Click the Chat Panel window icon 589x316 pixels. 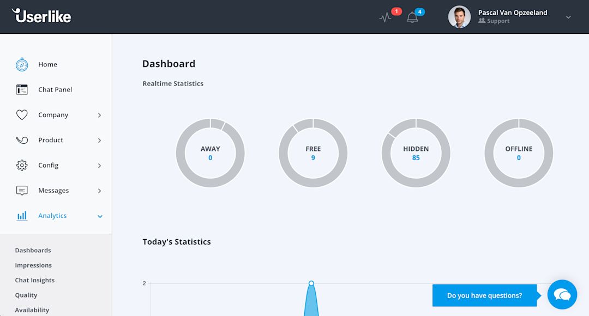pos(22,90)
